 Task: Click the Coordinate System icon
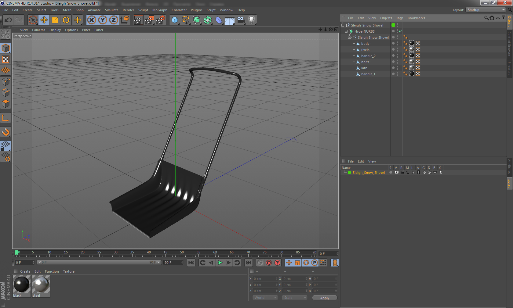(x=125, y=20)
